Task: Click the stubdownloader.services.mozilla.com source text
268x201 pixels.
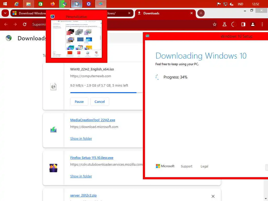Action: tap(106, 164)
